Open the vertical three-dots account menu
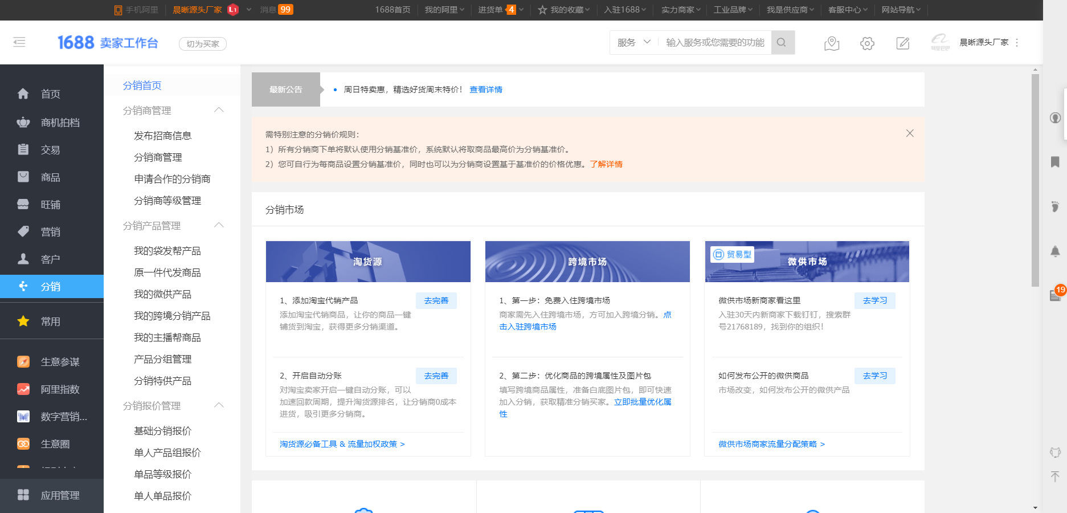 tap(1017, 43)
